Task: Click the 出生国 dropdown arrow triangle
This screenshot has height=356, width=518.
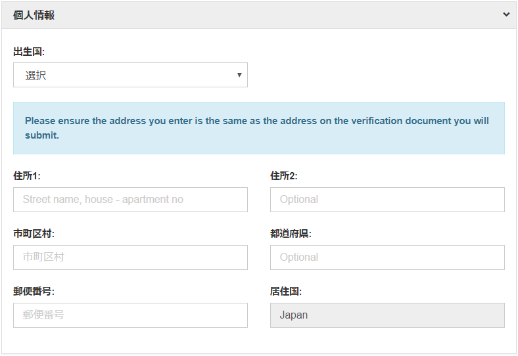Action: [x=239, y=75]
